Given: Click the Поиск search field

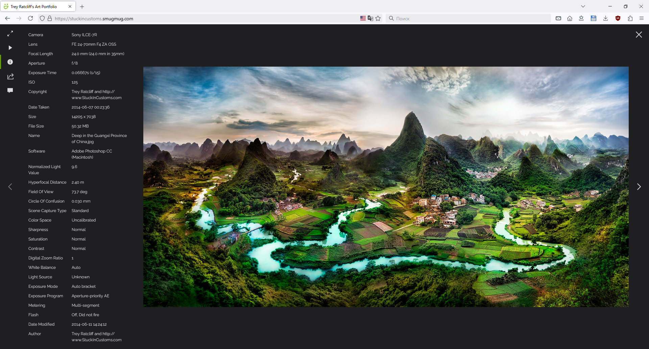Looking at the screenshot, I should (470, 19).
